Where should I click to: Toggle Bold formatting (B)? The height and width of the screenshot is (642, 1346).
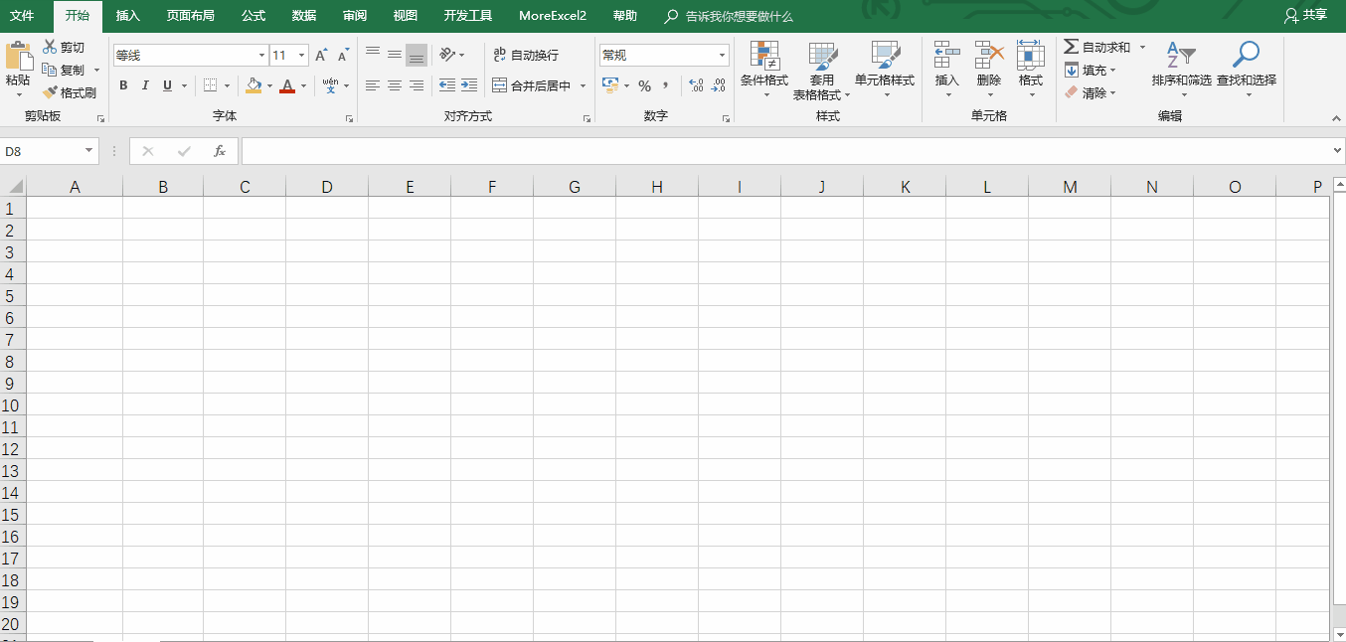123,85
